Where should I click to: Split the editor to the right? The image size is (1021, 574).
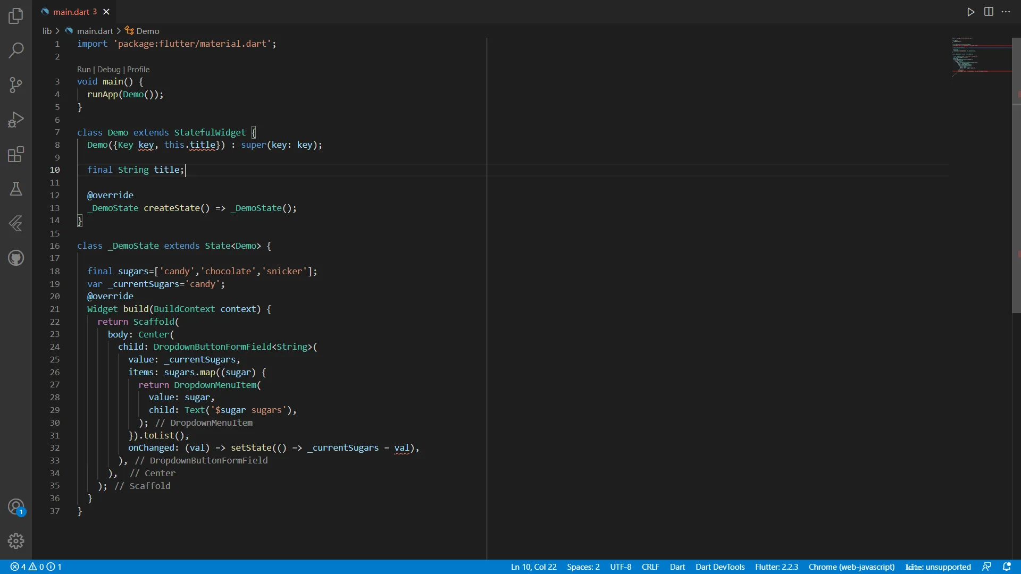coord(989,12)
